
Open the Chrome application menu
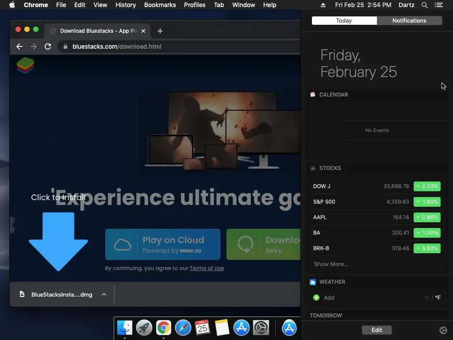tap(36, 5)
